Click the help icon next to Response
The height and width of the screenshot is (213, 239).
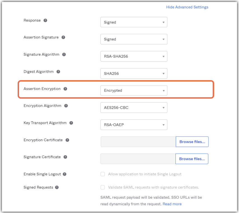click(x=45, y=20)
